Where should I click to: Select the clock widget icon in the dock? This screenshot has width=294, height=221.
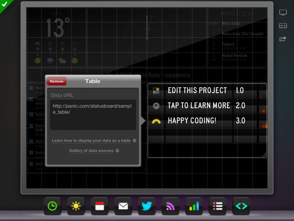coord(52,206)
